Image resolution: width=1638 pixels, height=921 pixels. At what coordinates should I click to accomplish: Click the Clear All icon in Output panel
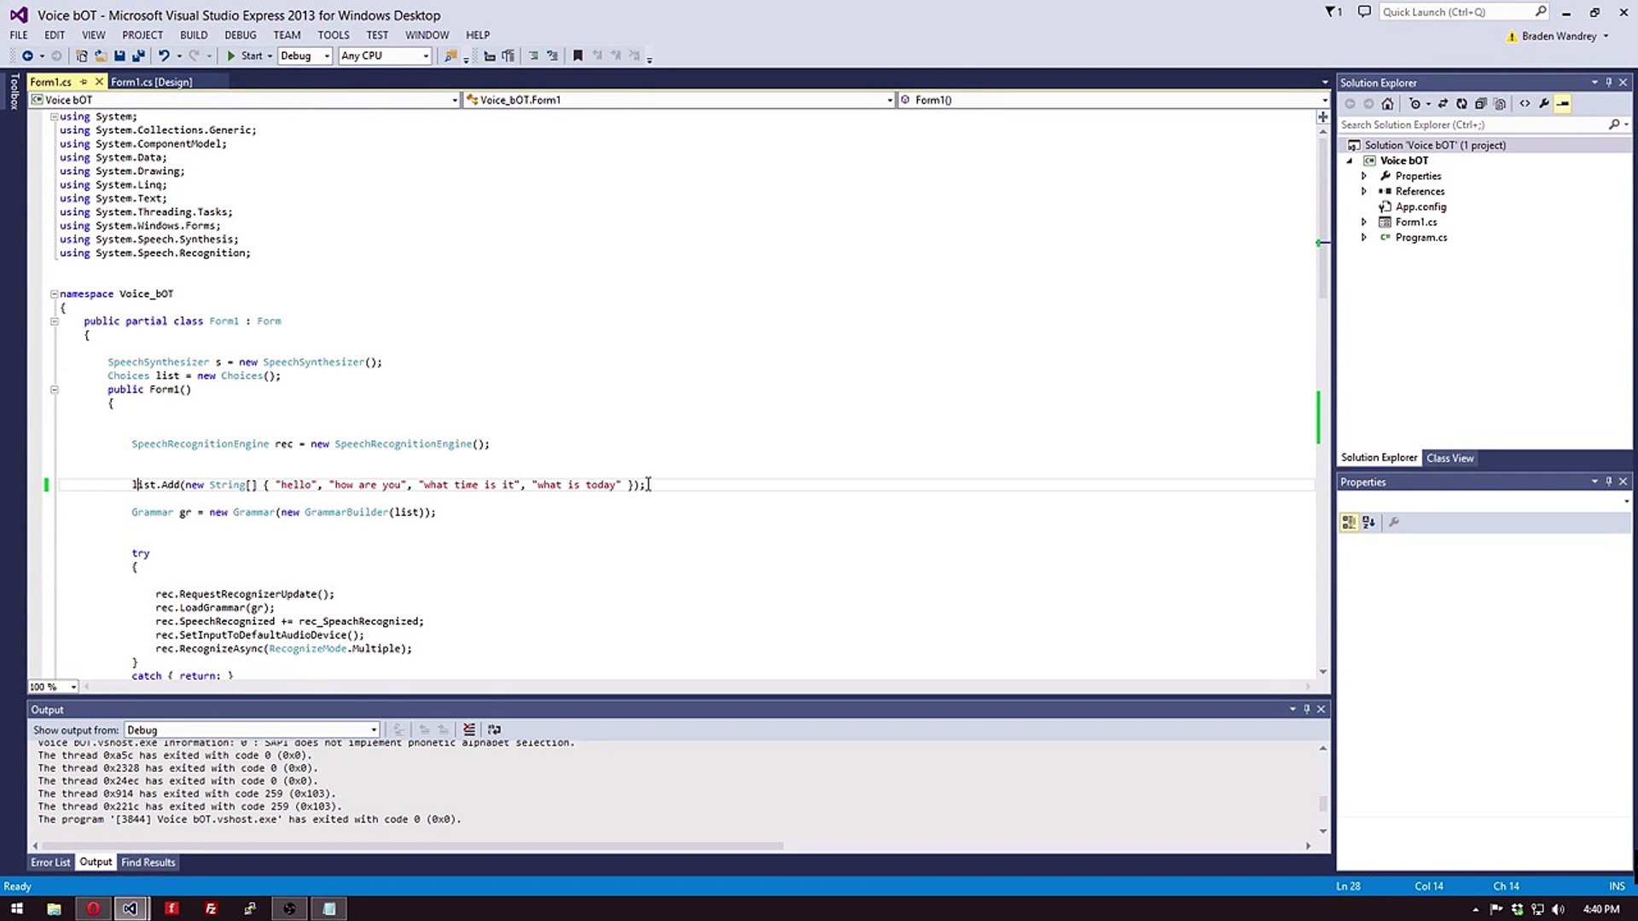(469, 730)
